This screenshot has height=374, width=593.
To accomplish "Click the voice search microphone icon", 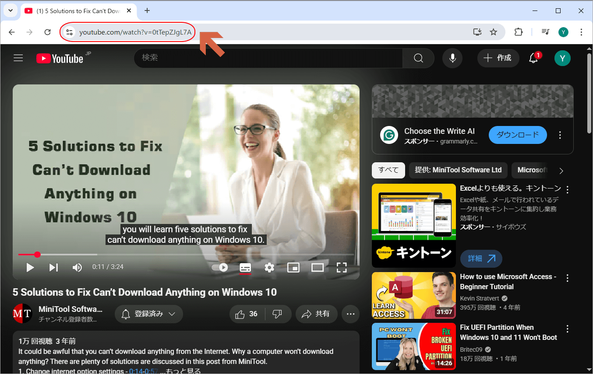I will pos(452,58).
